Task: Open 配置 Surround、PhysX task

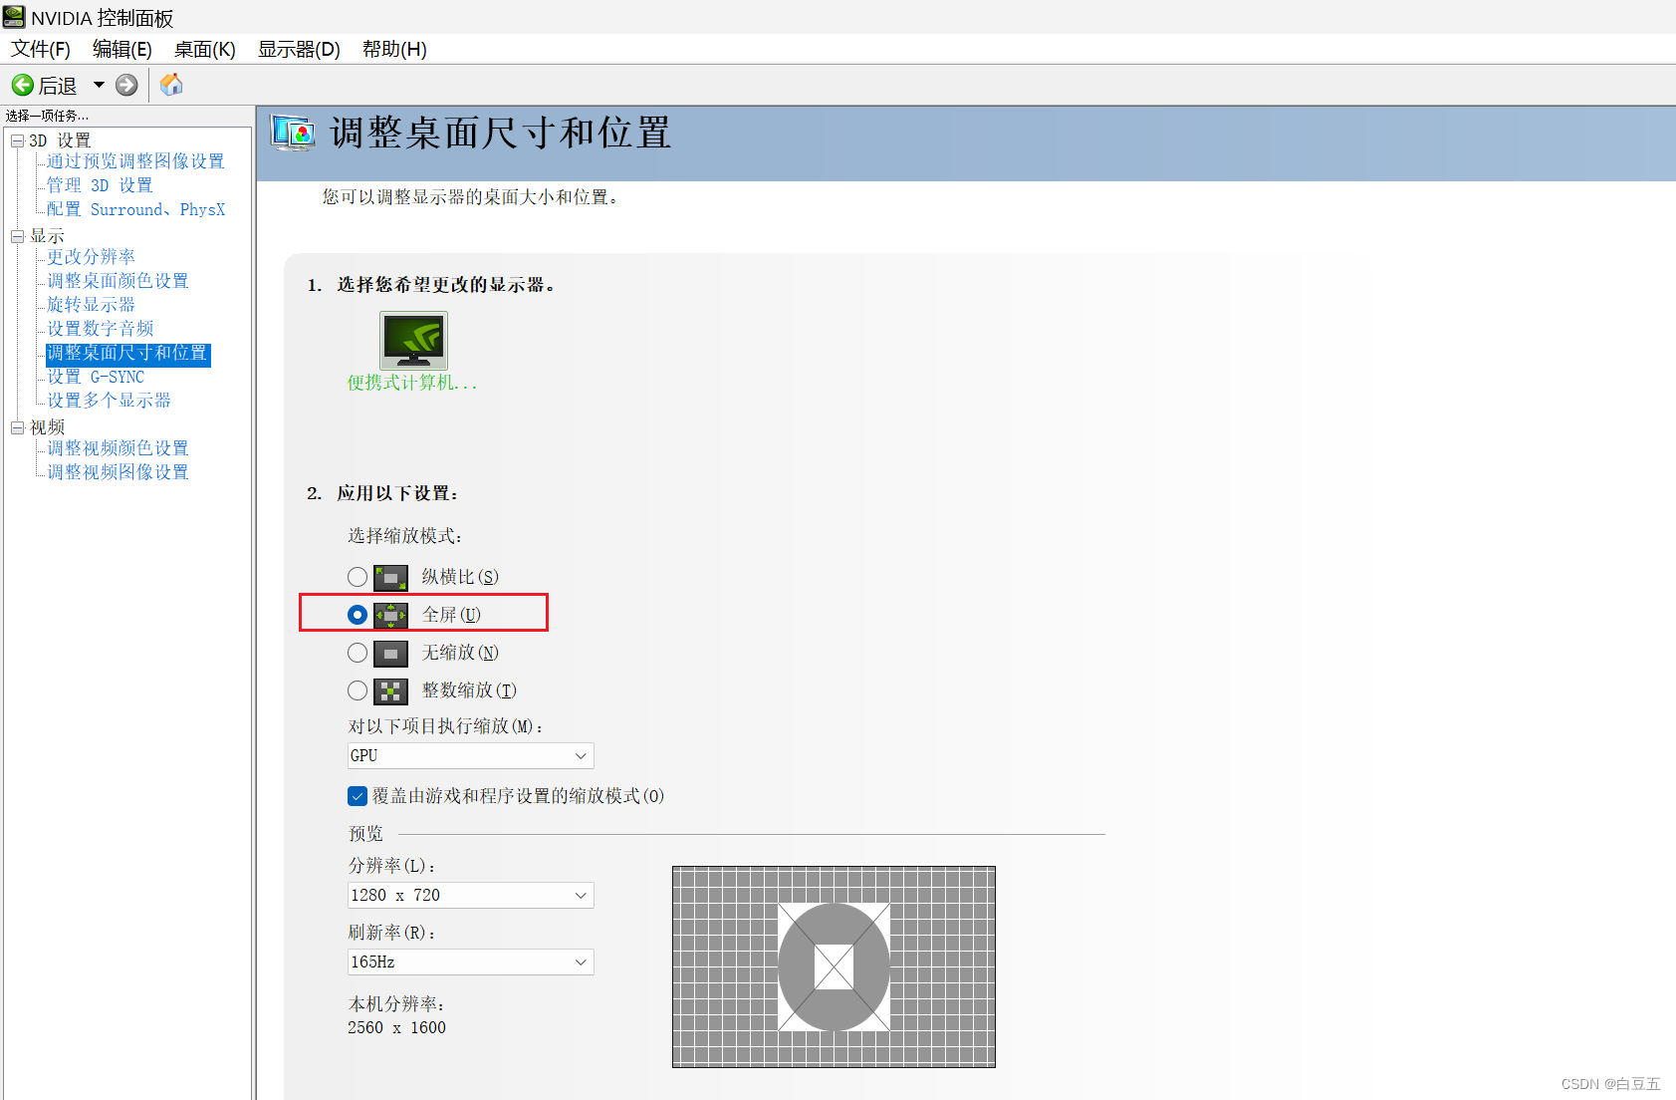Action: 135,209
